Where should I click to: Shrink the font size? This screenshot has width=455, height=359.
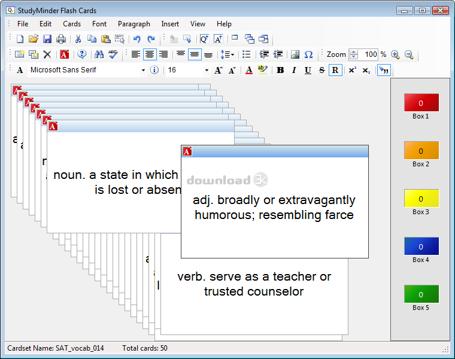coord(232,70)
